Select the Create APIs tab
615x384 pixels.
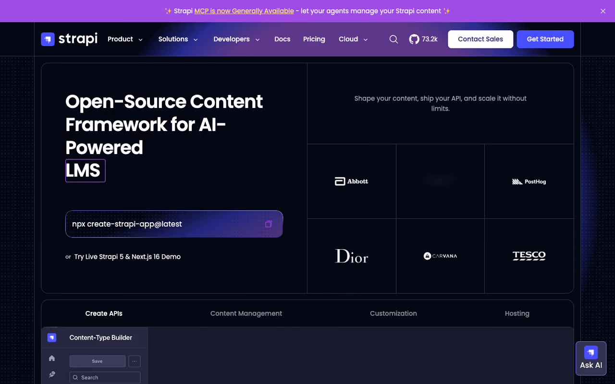(104, 313)
